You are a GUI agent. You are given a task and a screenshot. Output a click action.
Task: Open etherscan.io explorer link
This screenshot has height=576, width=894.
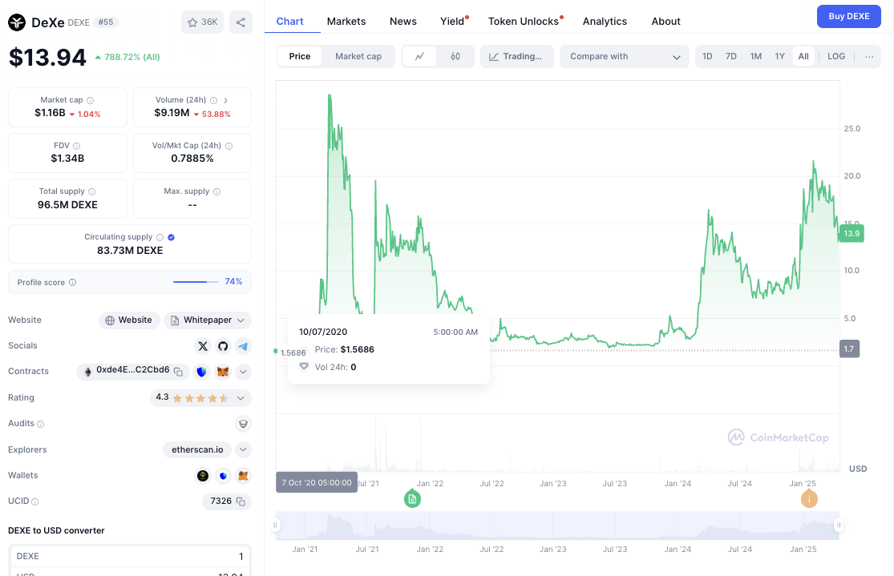pos(197,449)
